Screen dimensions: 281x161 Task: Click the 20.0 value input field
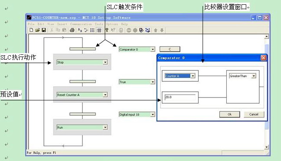pyautogui.click(x=180, y=97)
